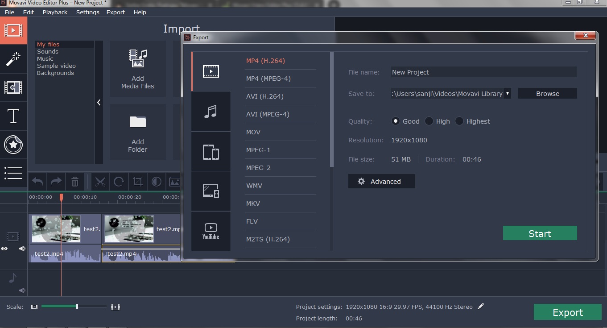Image resolution: width=607 pixels, height=328 pixels.
Task: Select MP4 (MPEG-4) format
Action: coord(268,79)
